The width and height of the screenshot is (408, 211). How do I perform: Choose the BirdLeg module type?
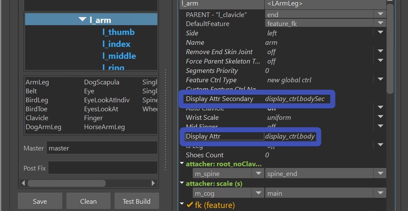coord(37,100)
